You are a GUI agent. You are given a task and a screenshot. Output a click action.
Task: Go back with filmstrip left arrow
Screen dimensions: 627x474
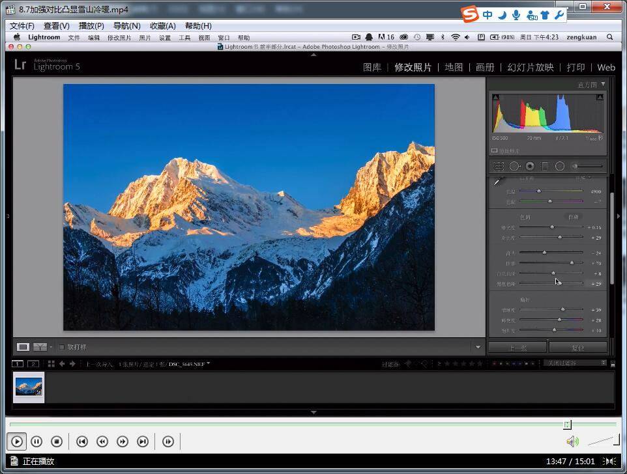point(62,364)
